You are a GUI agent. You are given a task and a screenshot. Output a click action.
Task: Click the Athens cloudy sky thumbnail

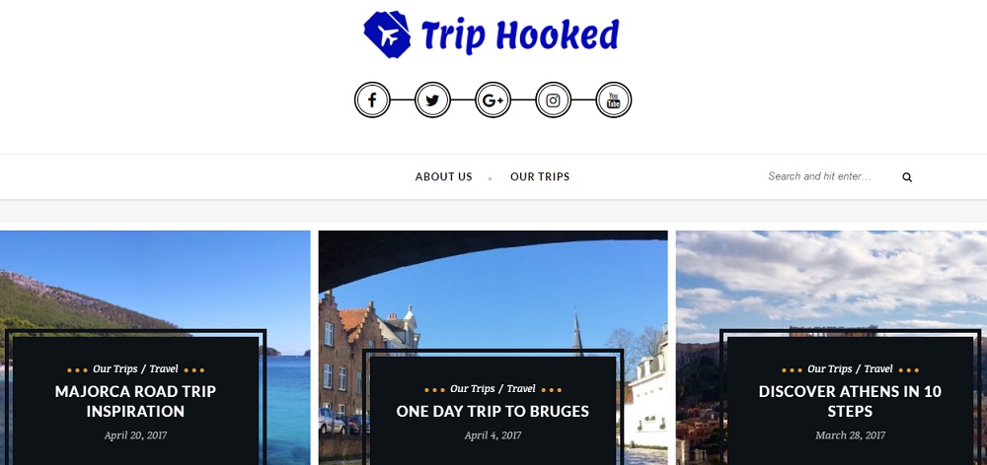tap(831, 280)
